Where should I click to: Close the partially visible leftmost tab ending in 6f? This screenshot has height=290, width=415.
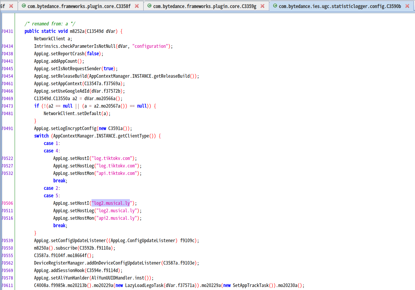click(x=11, y=6)
